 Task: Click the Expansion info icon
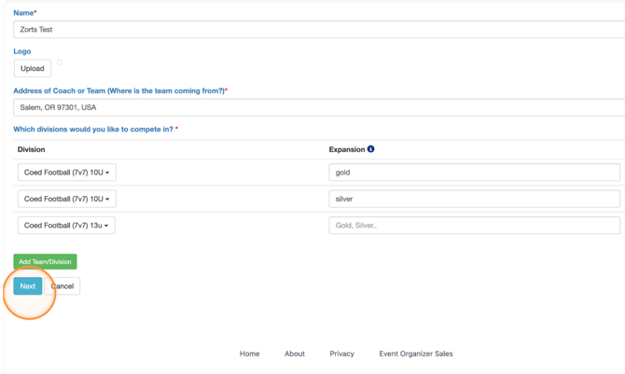point(371,149)
